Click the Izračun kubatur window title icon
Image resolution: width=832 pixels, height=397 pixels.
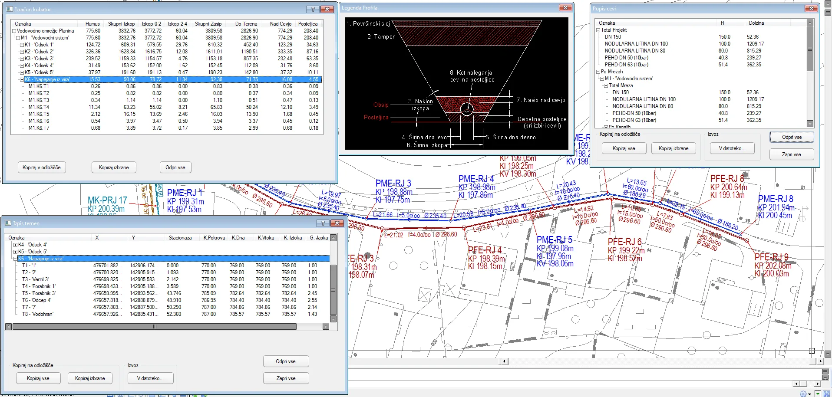click(x=10, y=9)
